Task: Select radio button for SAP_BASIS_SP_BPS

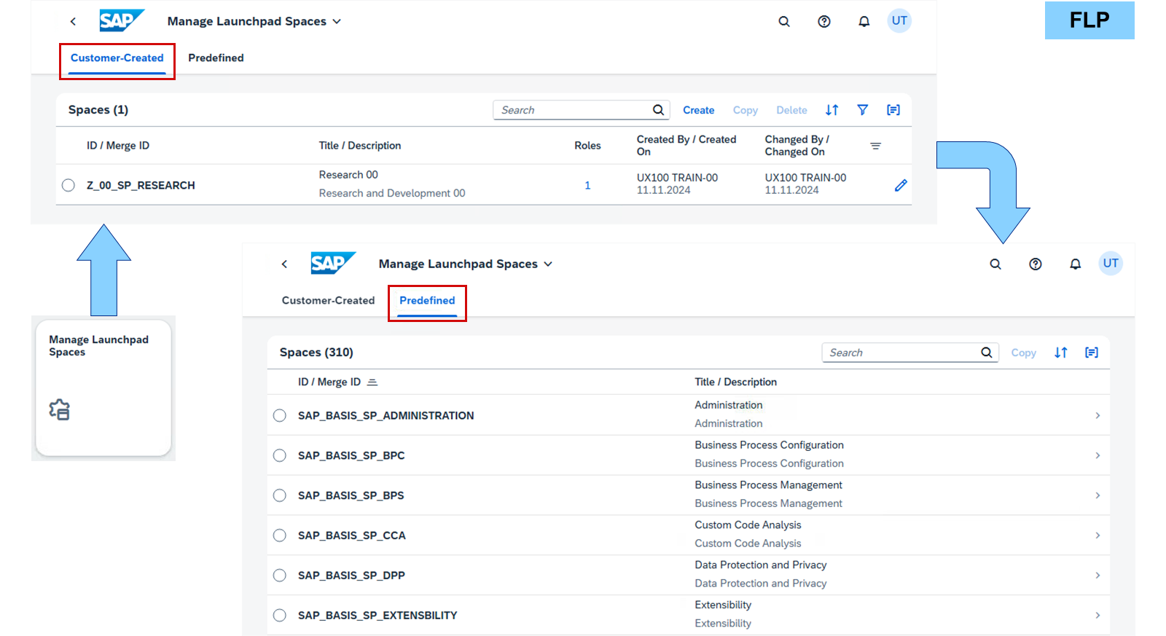Action: 280,495
